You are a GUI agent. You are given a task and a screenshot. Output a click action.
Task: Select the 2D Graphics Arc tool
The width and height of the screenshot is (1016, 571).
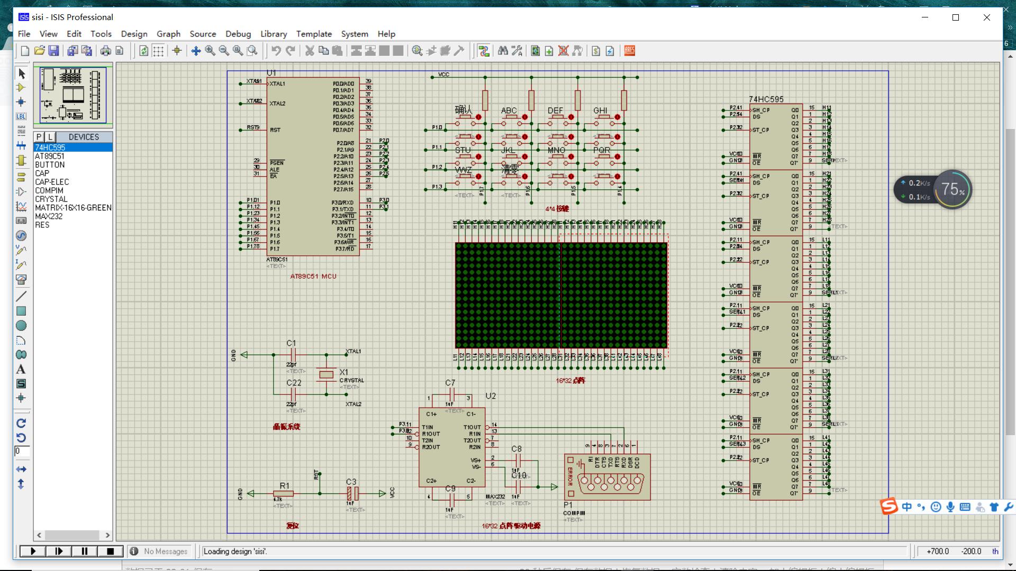tap(21, 340)
